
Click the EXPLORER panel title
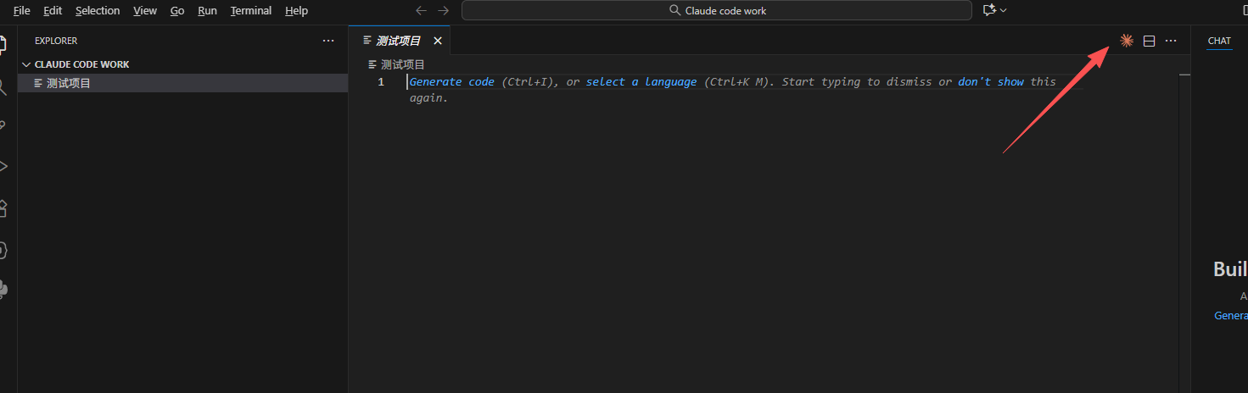(x=56, y=41)
